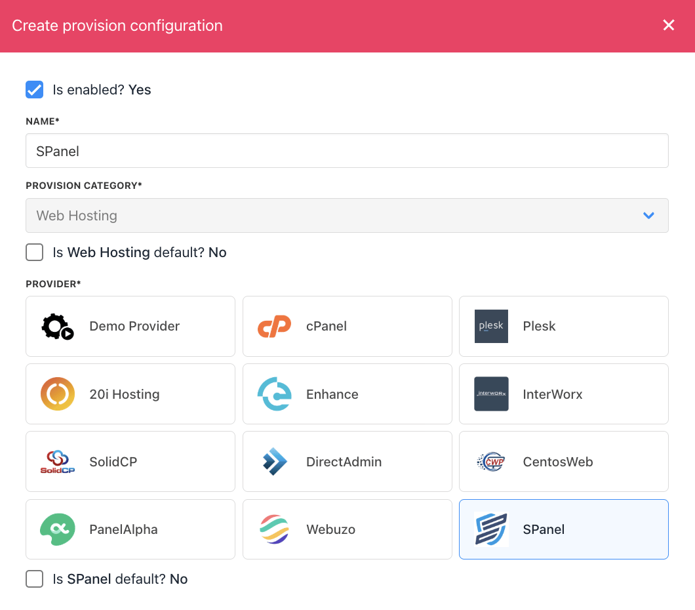Click the Enhance blue logo icon
The image size is (695, 610).
(x=274, y=394)
